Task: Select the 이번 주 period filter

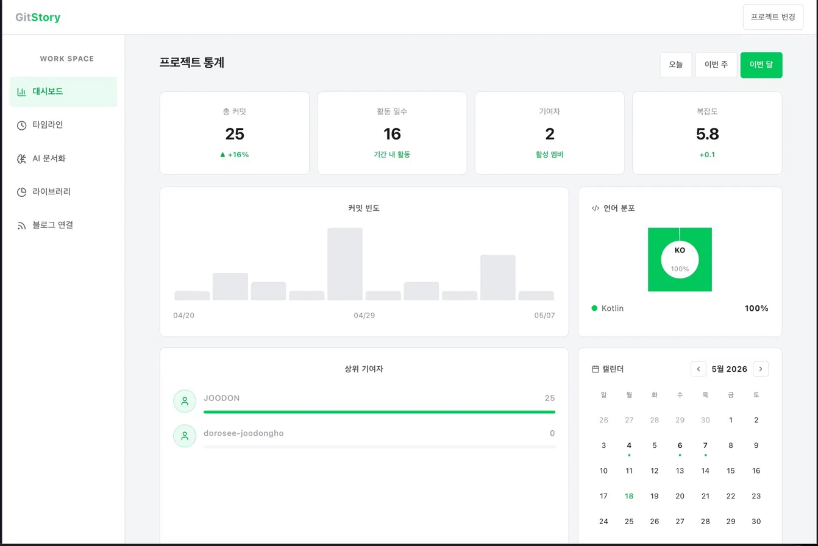Action: tap(716, 65)
